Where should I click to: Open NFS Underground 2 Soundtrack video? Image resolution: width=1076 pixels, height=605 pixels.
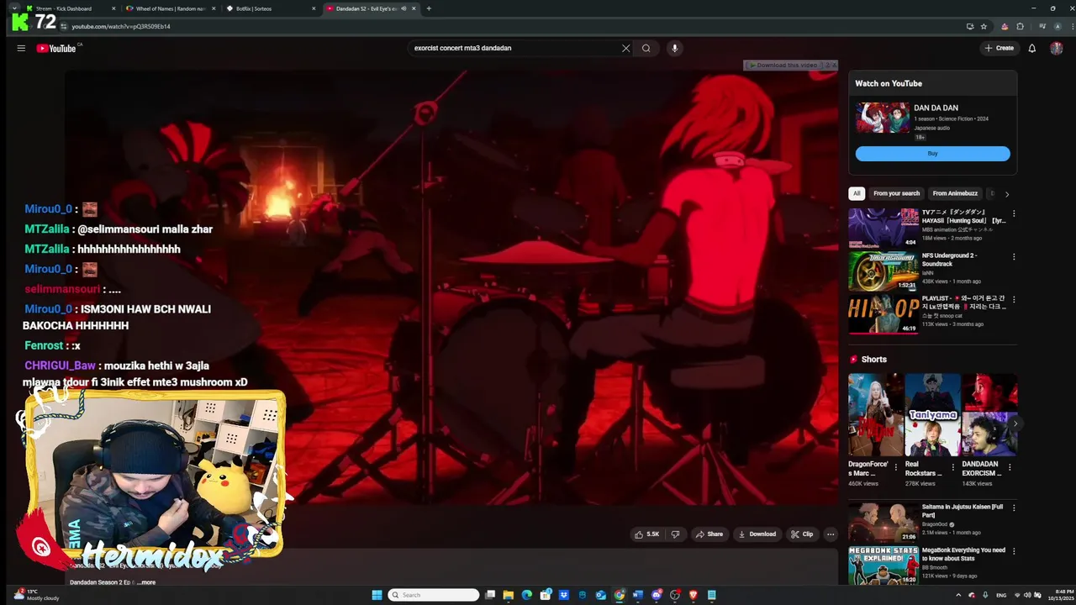883,271
